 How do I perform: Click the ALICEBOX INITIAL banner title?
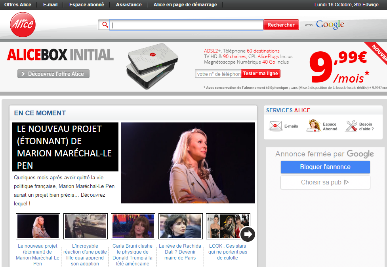coord(60,55)
